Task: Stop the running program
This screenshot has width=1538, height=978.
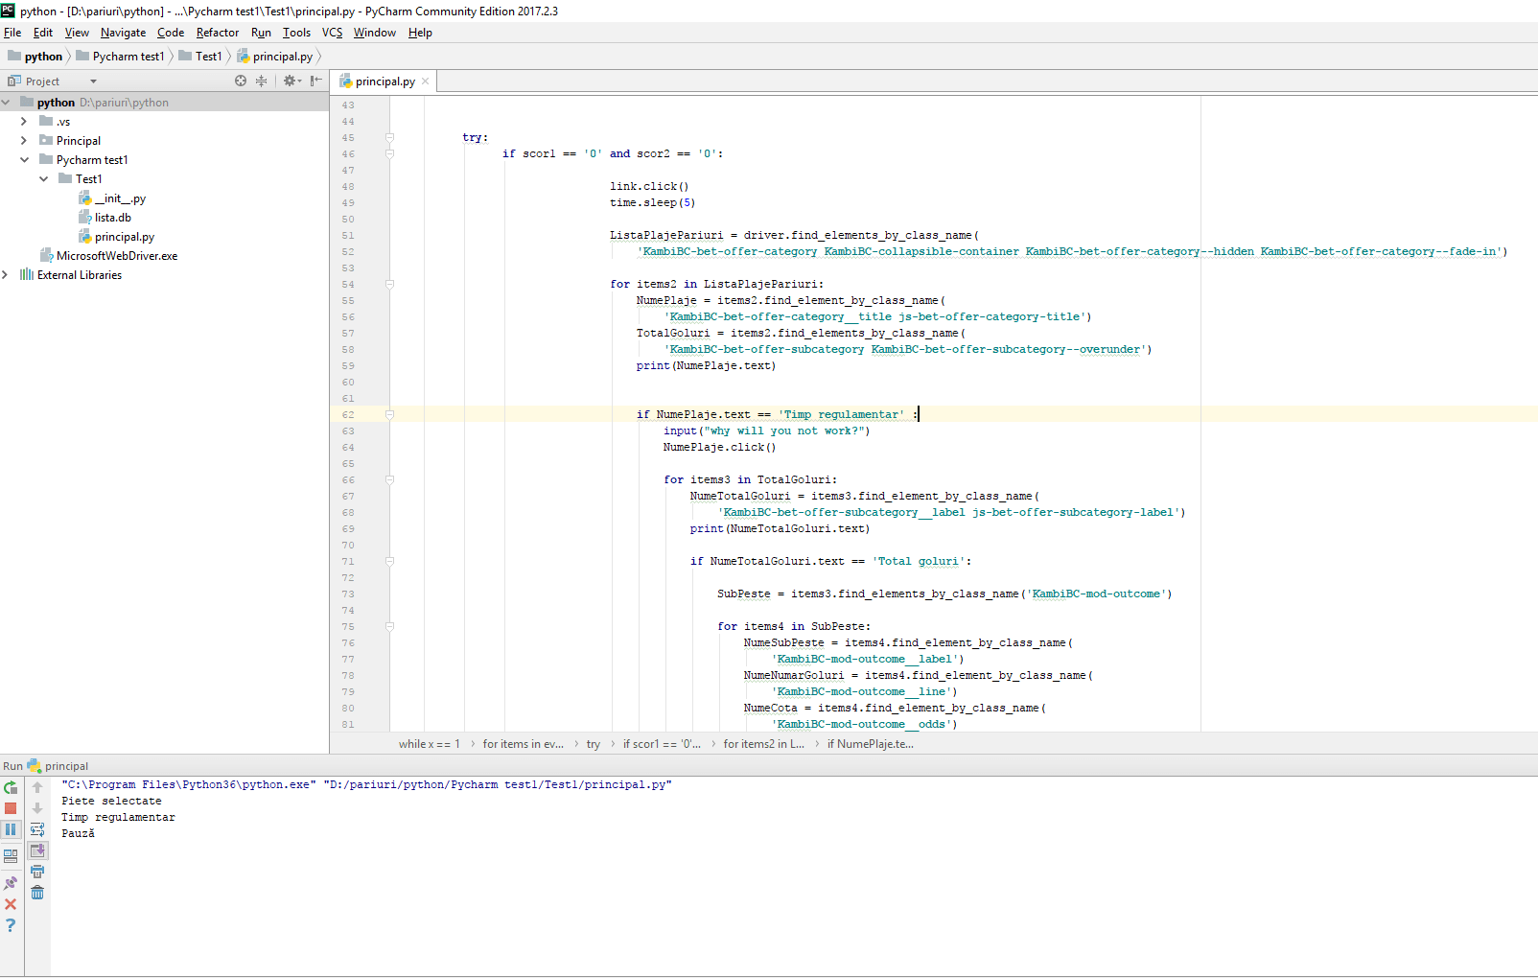Action: click(x=11, y=808)
